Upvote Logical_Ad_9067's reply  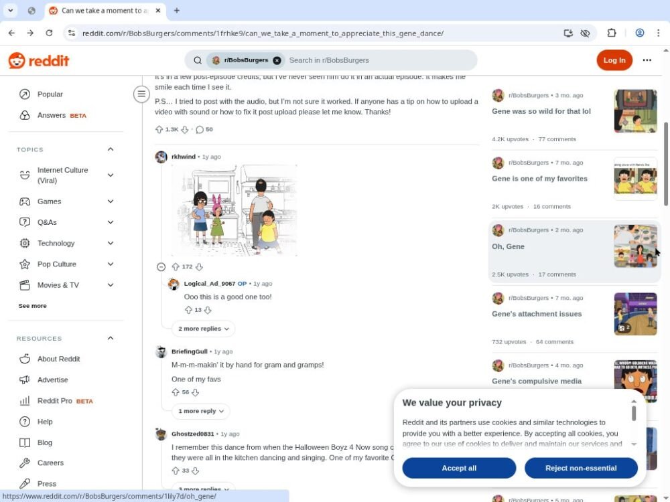(x=188, y=310)
